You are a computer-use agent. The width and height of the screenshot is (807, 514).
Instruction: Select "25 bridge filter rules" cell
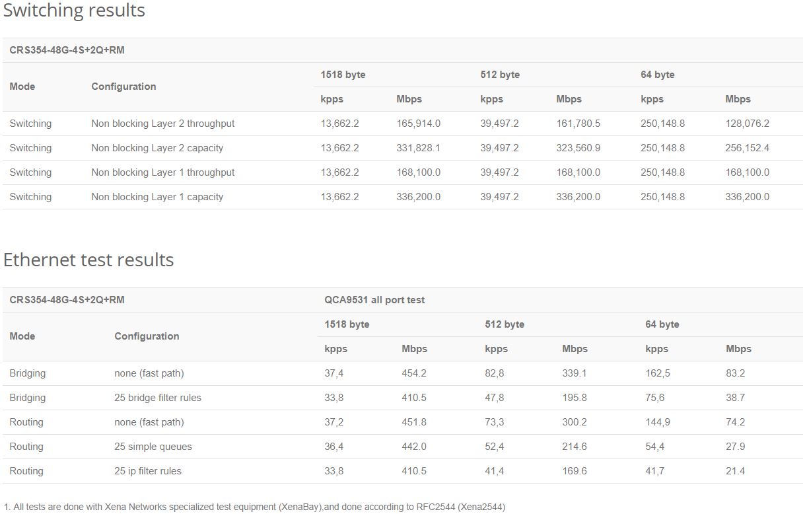pyautogui.click(x=158, y=398)
